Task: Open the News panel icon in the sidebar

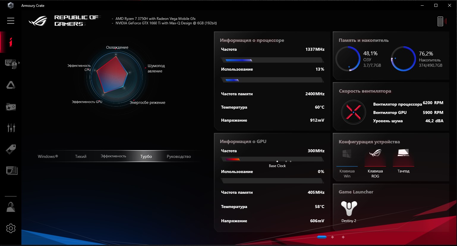Action: (12, 171)
